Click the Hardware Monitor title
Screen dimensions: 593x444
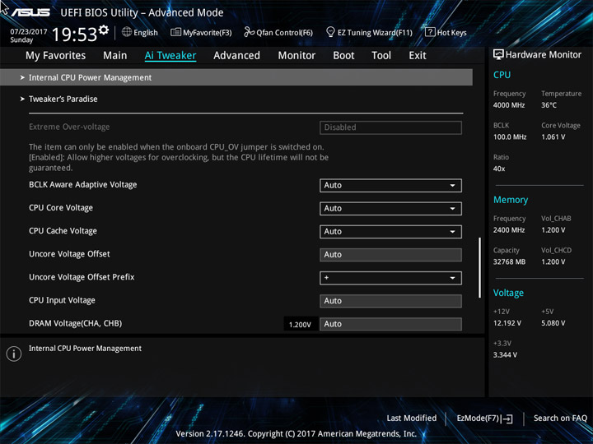point(543,55)
